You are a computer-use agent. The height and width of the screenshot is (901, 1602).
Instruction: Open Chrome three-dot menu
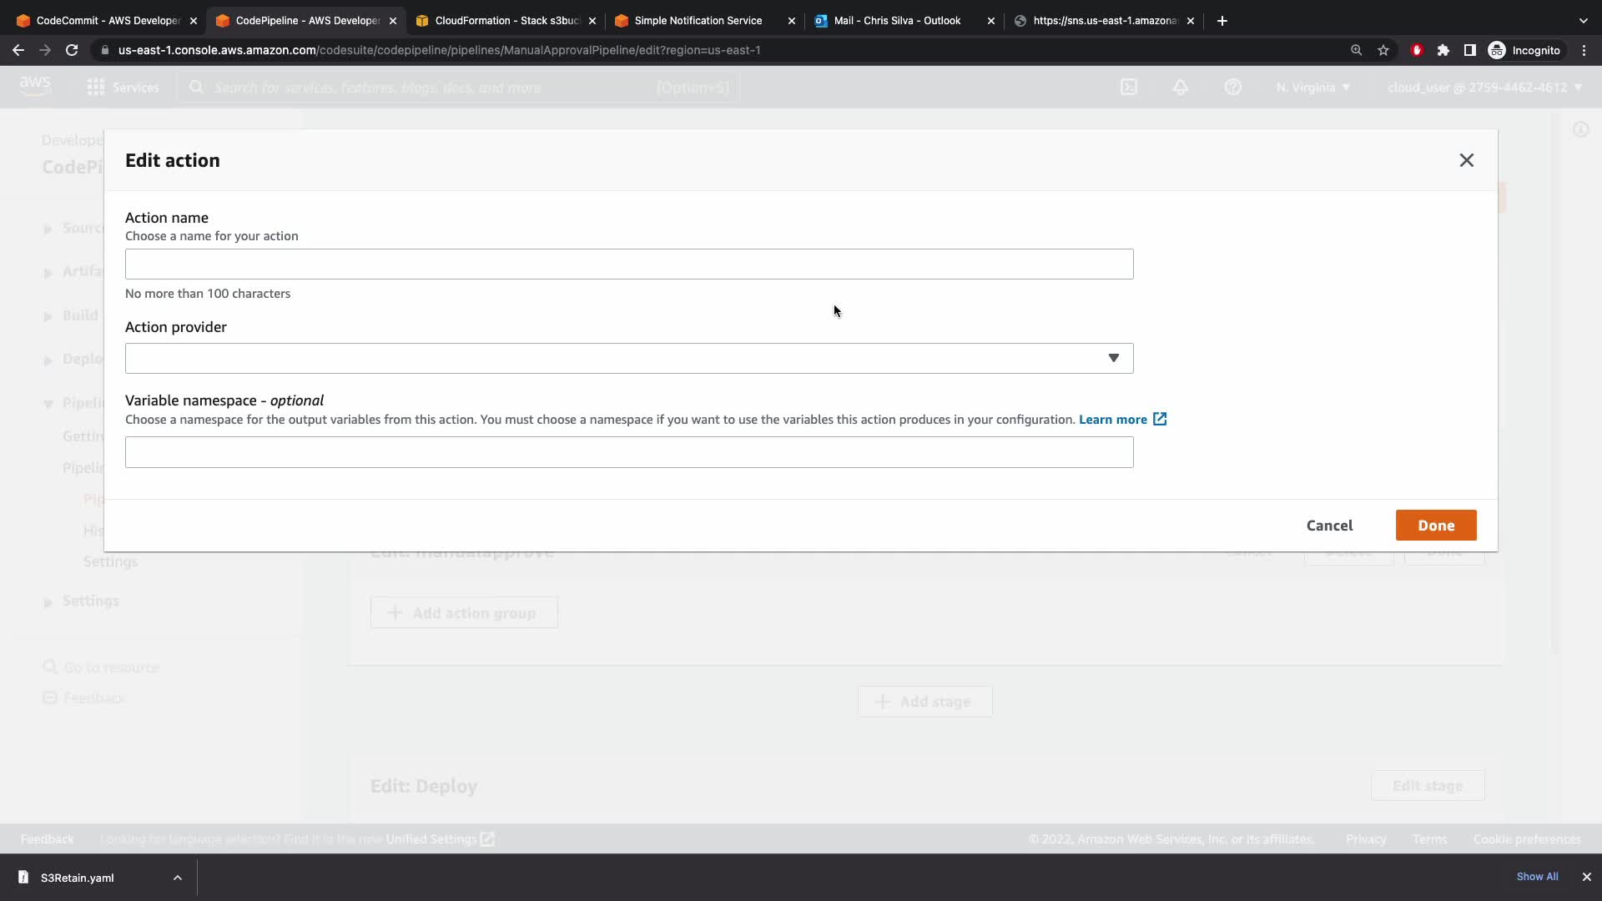(x=1584, y=50)
